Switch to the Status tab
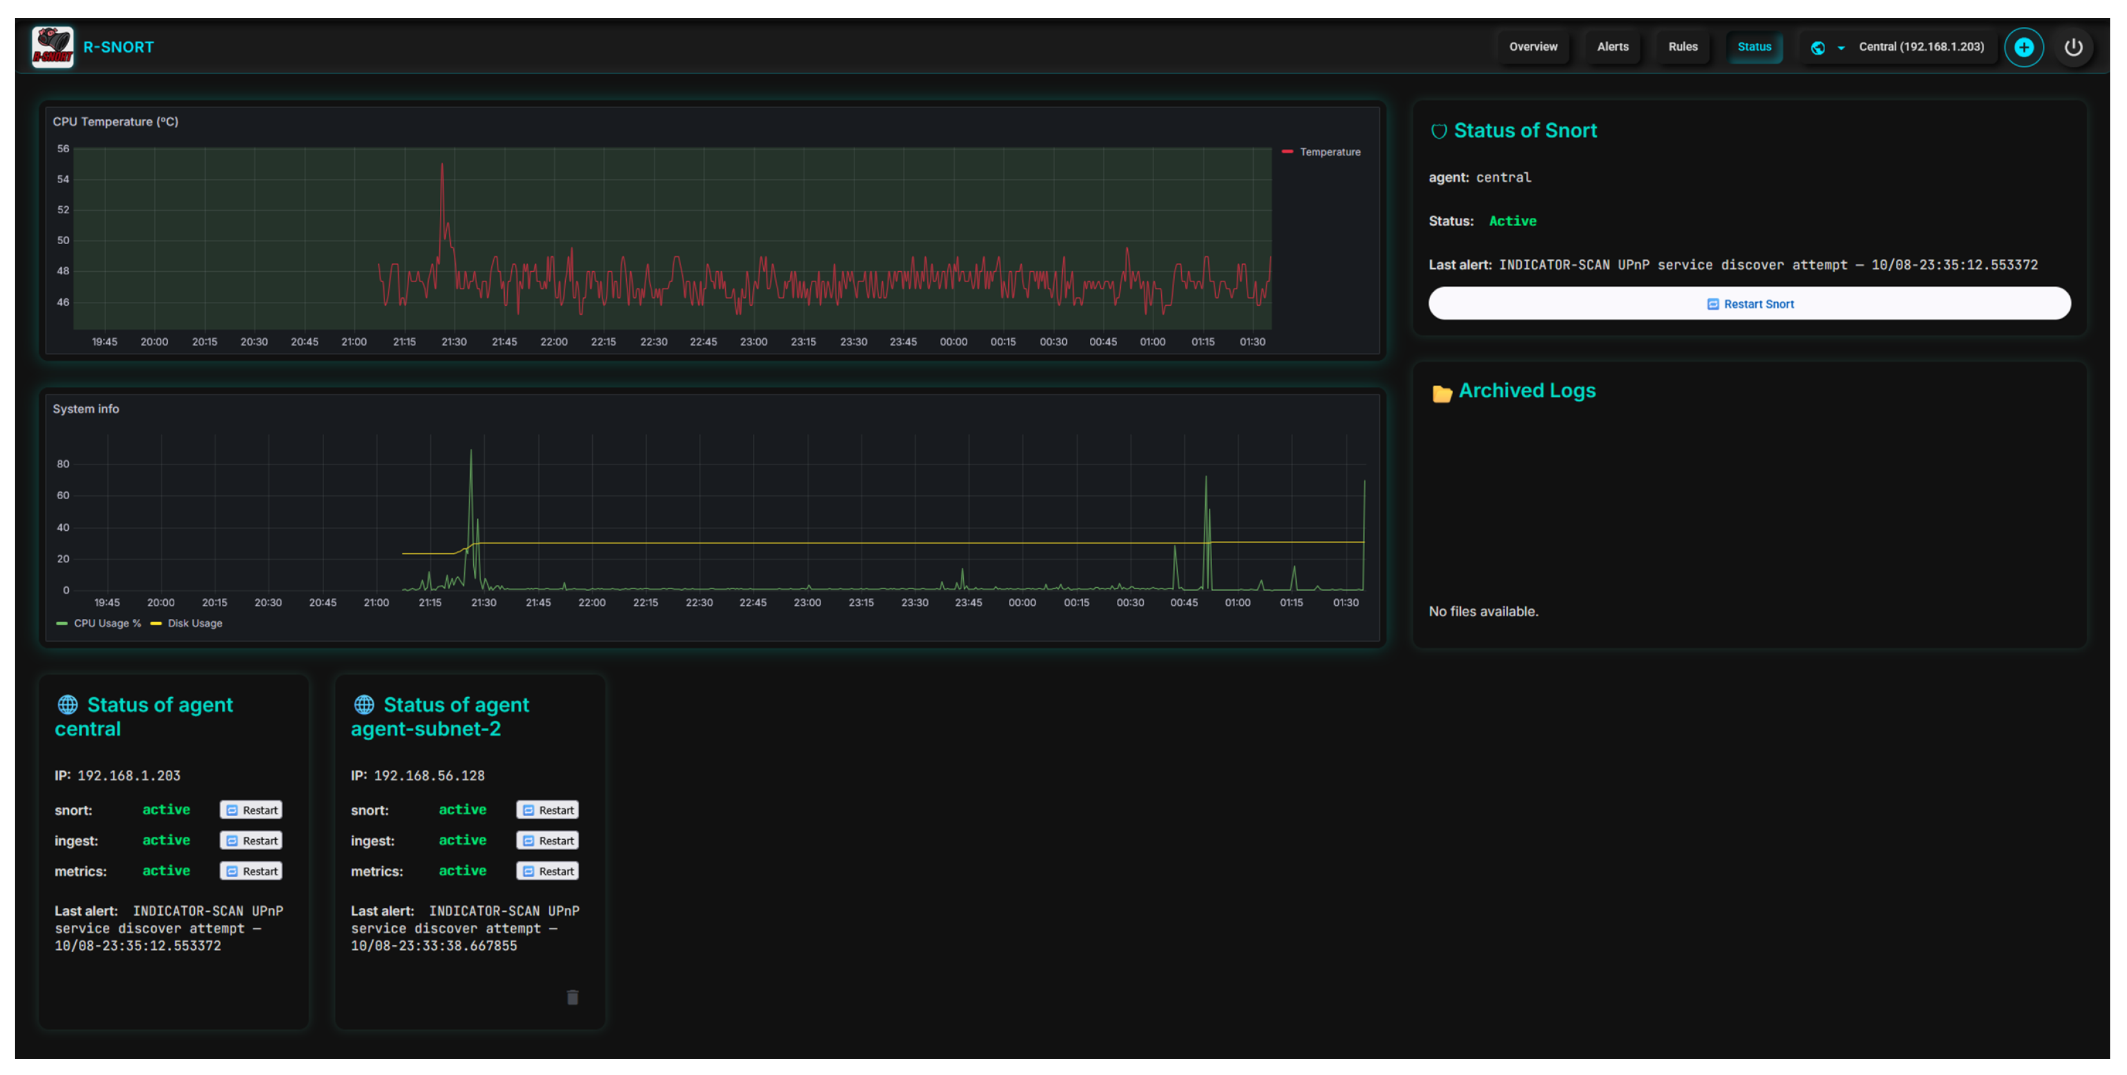Screen dimensions: 2127x1075 pyautogui.click(x=1754, y=47)
